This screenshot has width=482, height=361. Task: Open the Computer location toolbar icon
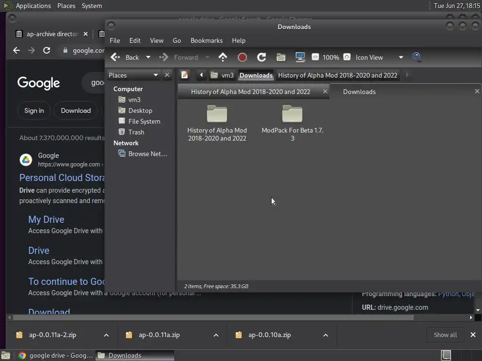[300, 57]
